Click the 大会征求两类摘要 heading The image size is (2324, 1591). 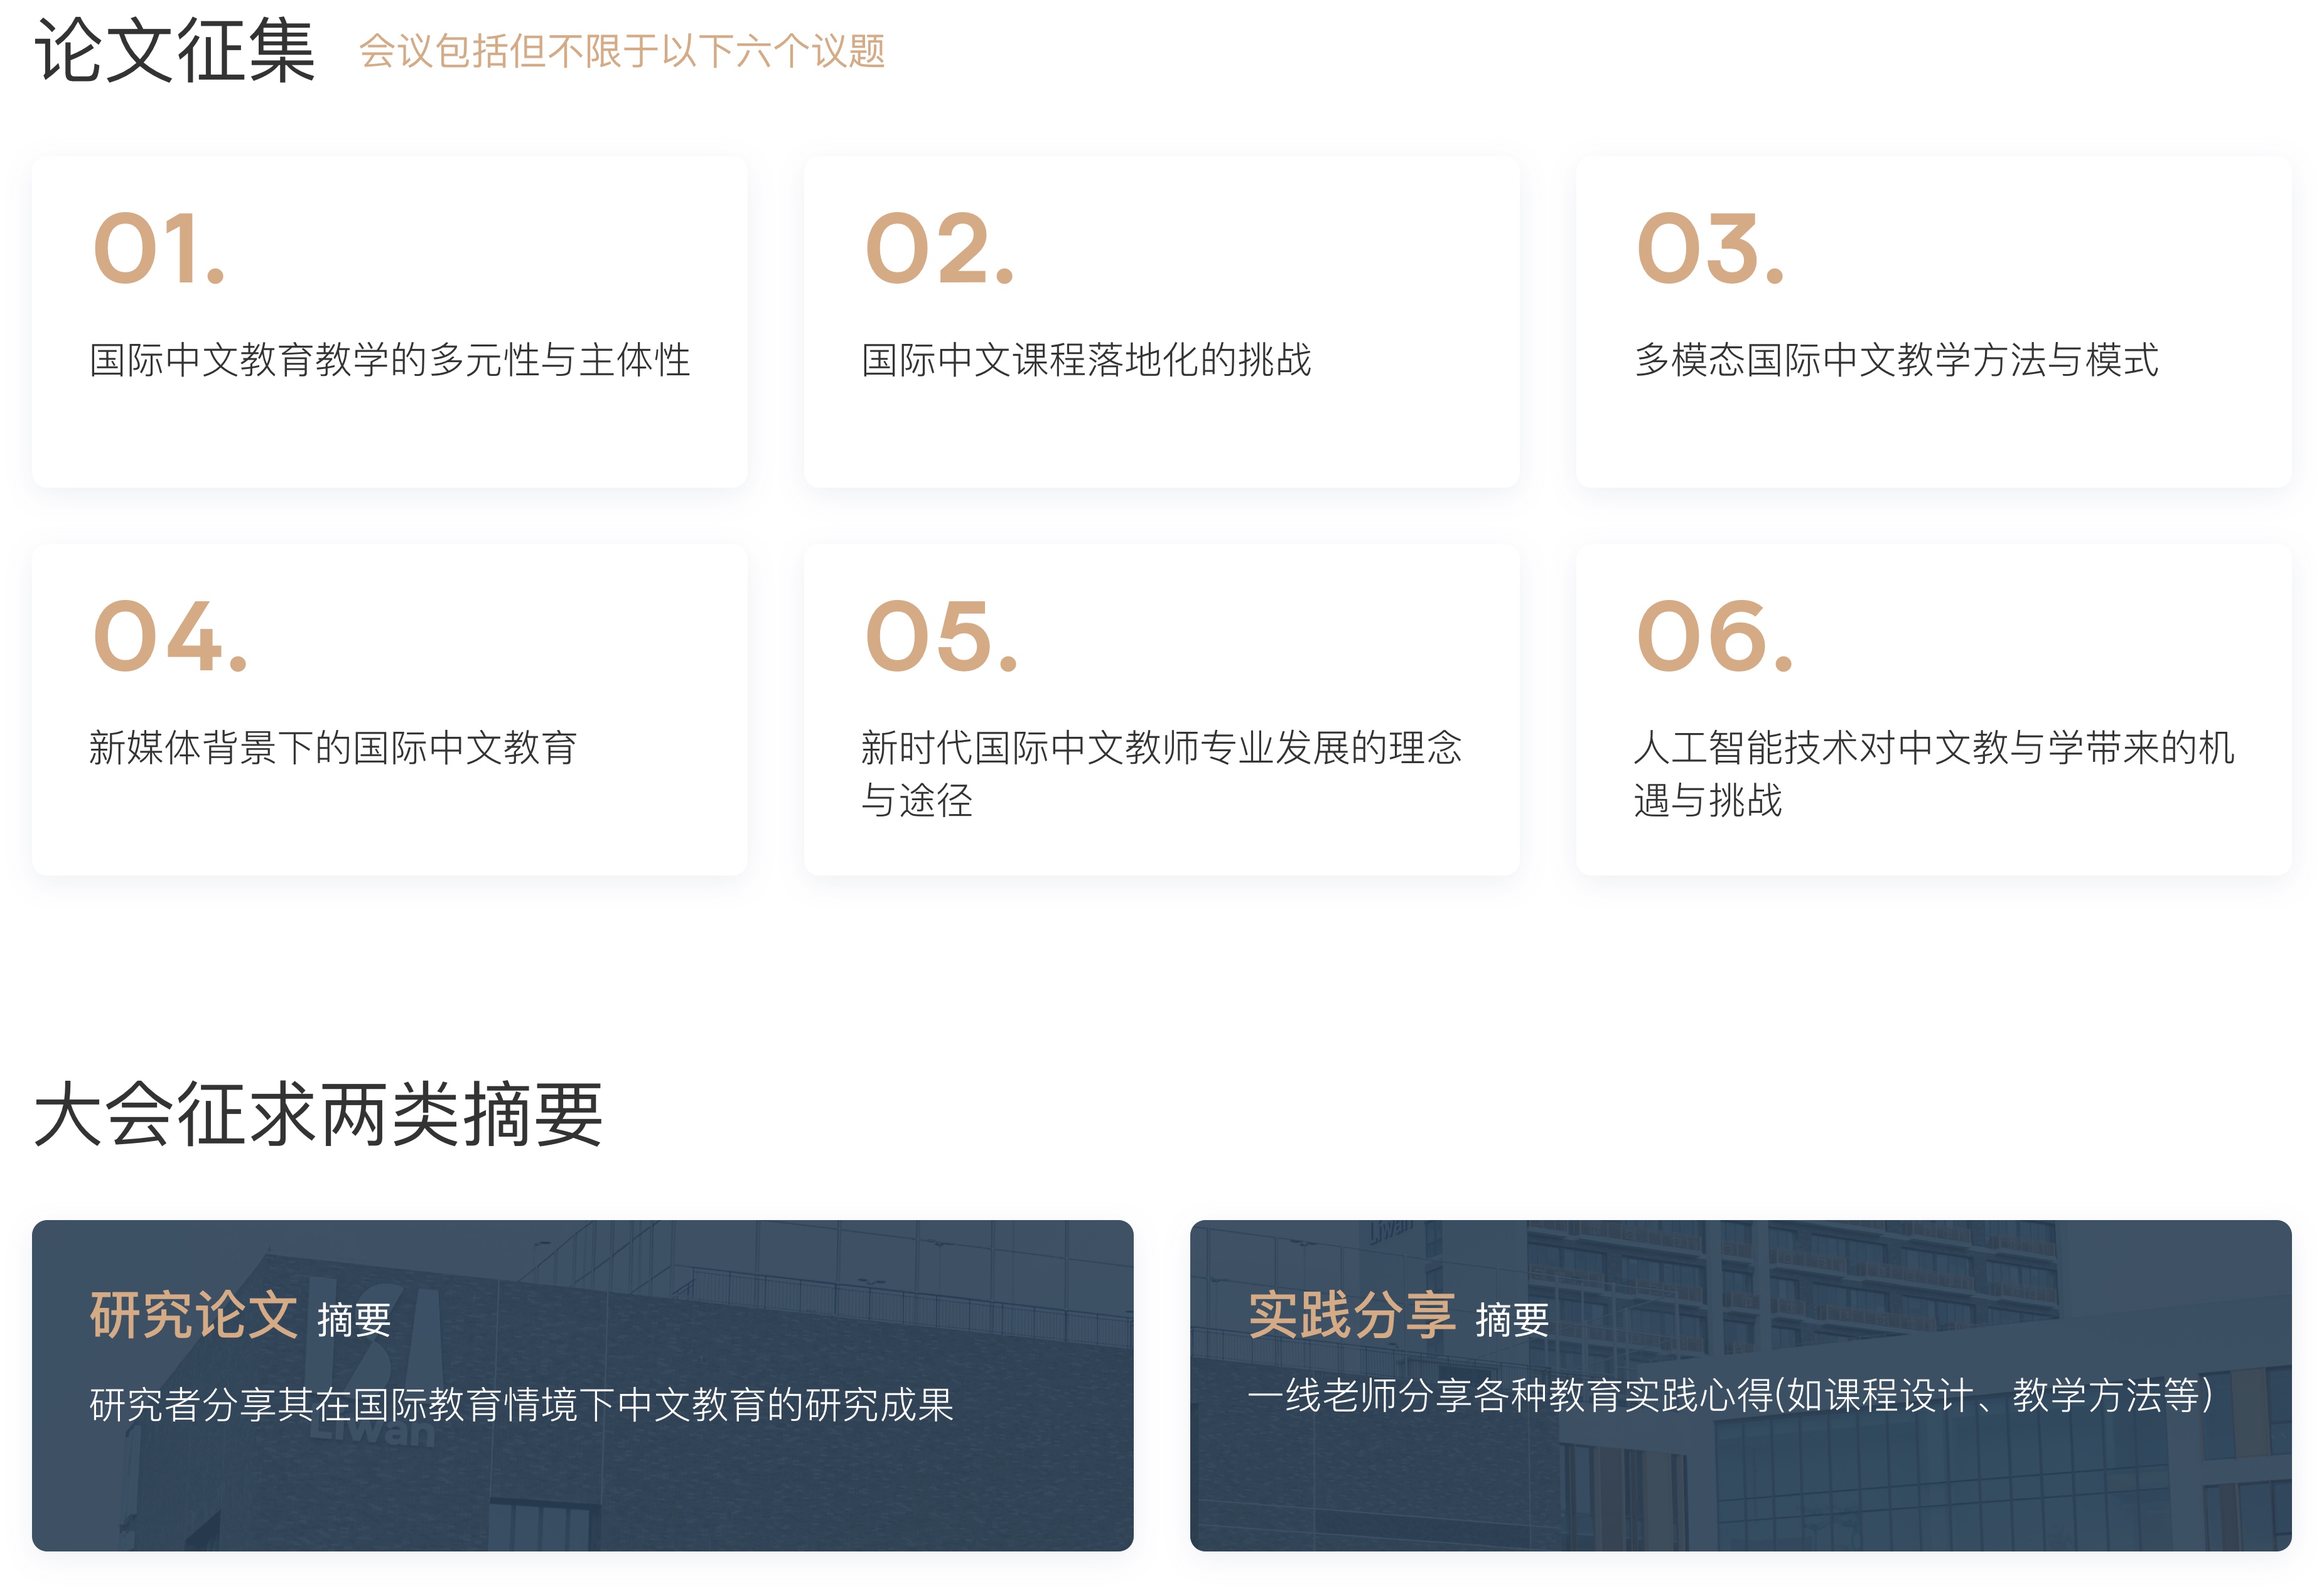coord(319,1114)
